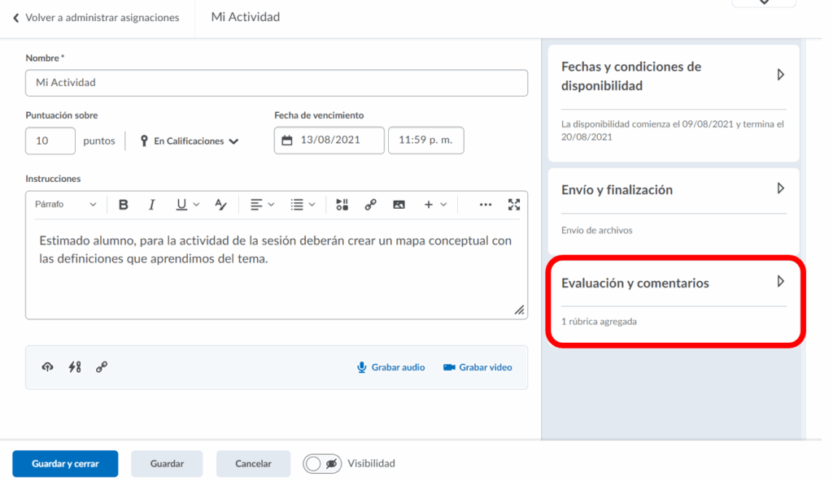Toggle the Visibilidad switch
The height and width of the screenshot is (481, 833).
[x=322, y=464]
